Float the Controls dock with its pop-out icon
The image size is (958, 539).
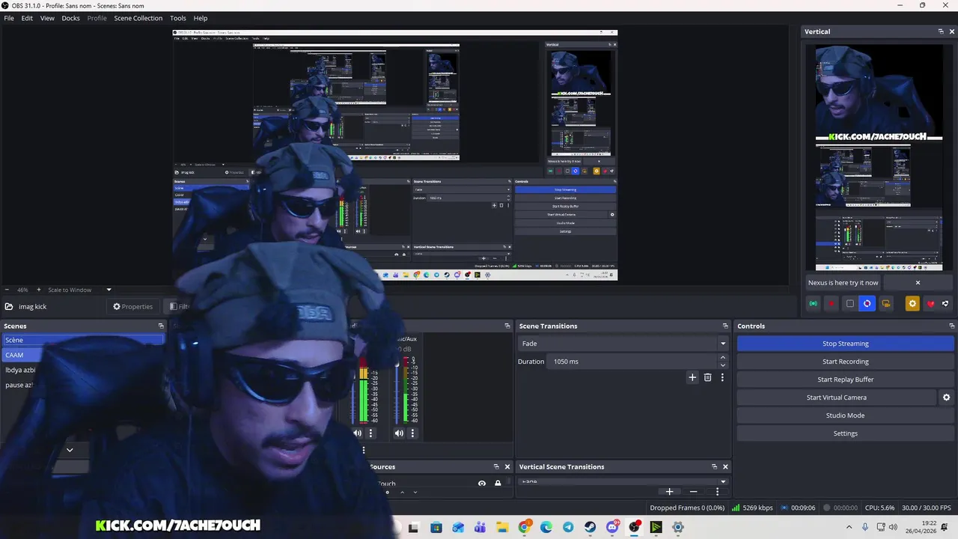pos(951,326)
